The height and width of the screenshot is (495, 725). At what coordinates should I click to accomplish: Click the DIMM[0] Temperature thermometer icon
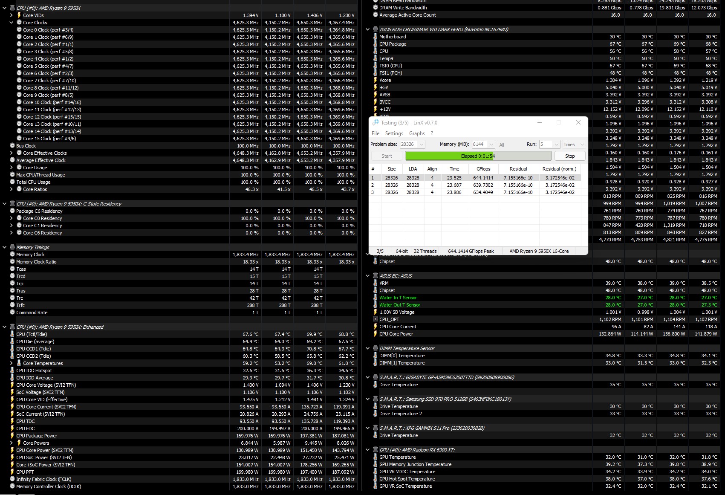[375, 356]
